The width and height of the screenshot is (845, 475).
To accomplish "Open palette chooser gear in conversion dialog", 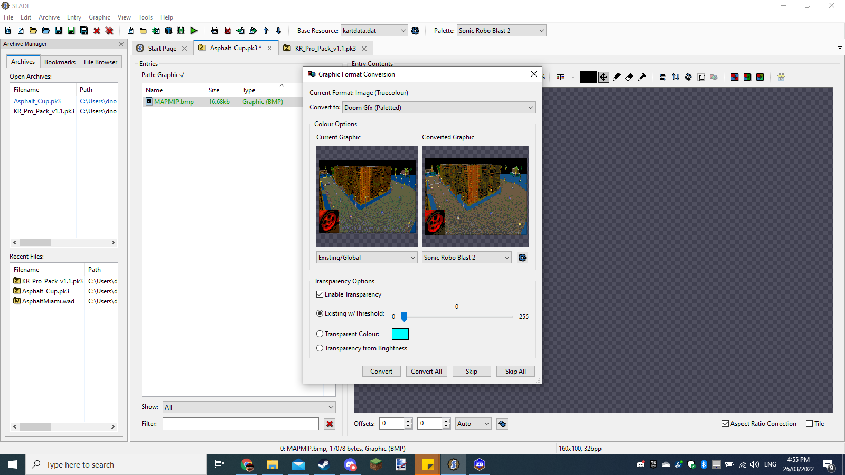I will [522, 258].
